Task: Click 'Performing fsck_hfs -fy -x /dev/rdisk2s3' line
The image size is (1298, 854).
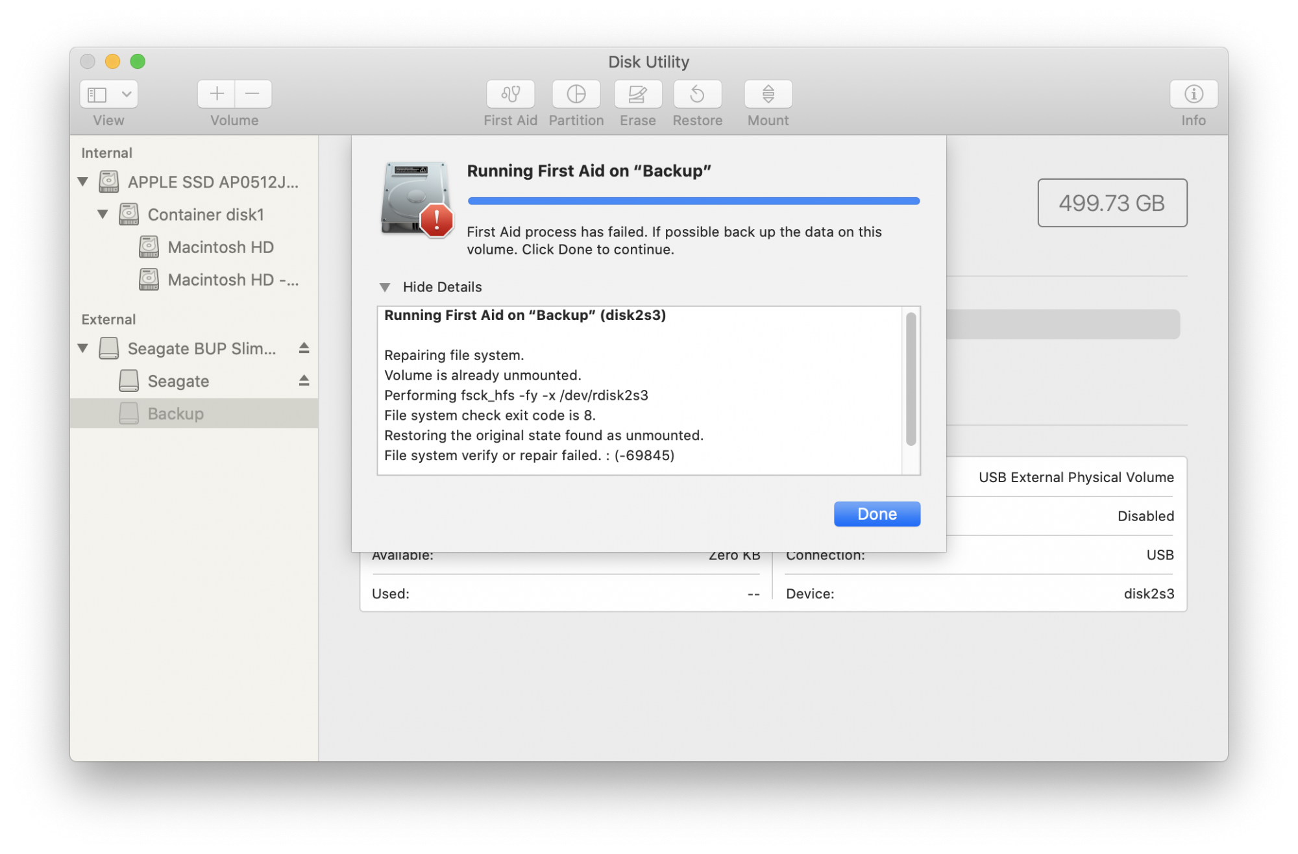Action: [516, 395]
